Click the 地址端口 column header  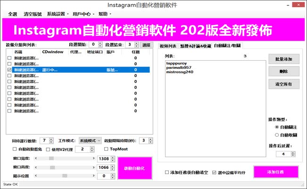click(95, 52)
